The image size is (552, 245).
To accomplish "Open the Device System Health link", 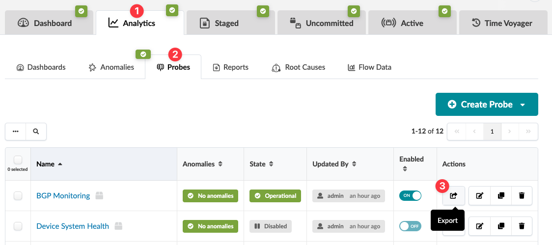I will (x=73, y=226).
